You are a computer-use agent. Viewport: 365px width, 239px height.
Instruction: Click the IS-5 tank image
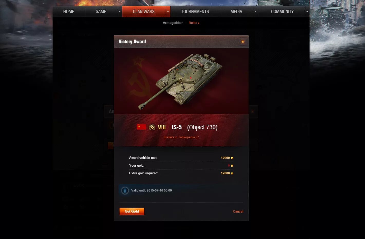coord(180,81)
